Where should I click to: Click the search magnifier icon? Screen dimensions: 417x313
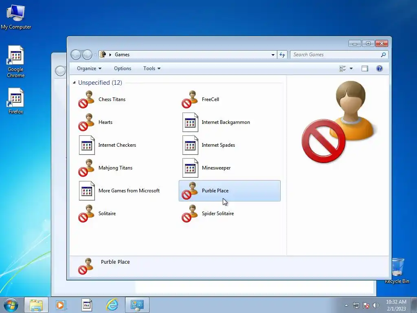tap(383, 55)
